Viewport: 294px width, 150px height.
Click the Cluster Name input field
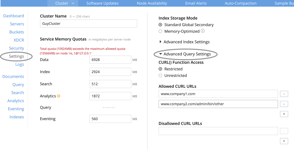(x=88, y=24)
